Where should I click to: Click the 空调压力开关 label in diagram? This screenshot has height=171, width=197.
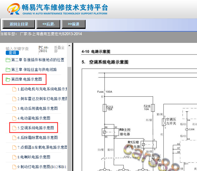(171, 121)
